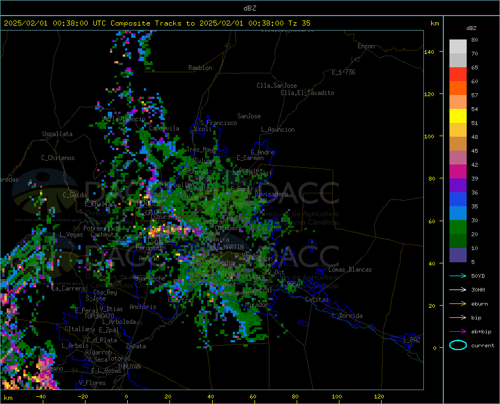
Task: Pick the dark purple 5 dBZ swatch
Action: coord(458,255)
